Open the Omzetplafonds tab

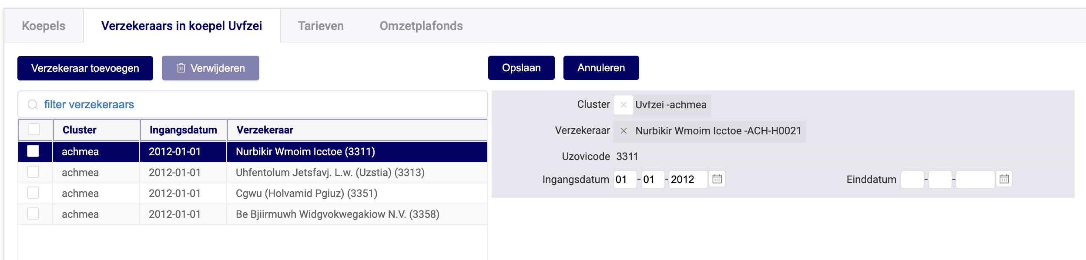421,26
